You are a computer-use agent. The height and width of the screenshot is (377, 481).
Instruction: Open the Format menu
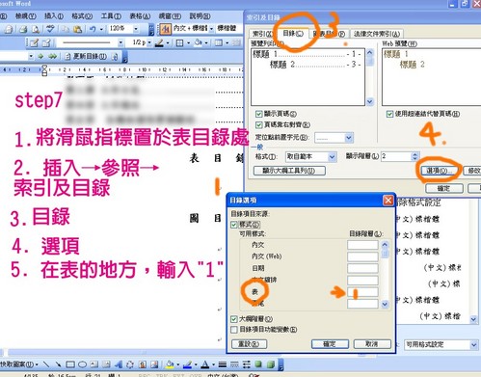(x=82, y=16)
